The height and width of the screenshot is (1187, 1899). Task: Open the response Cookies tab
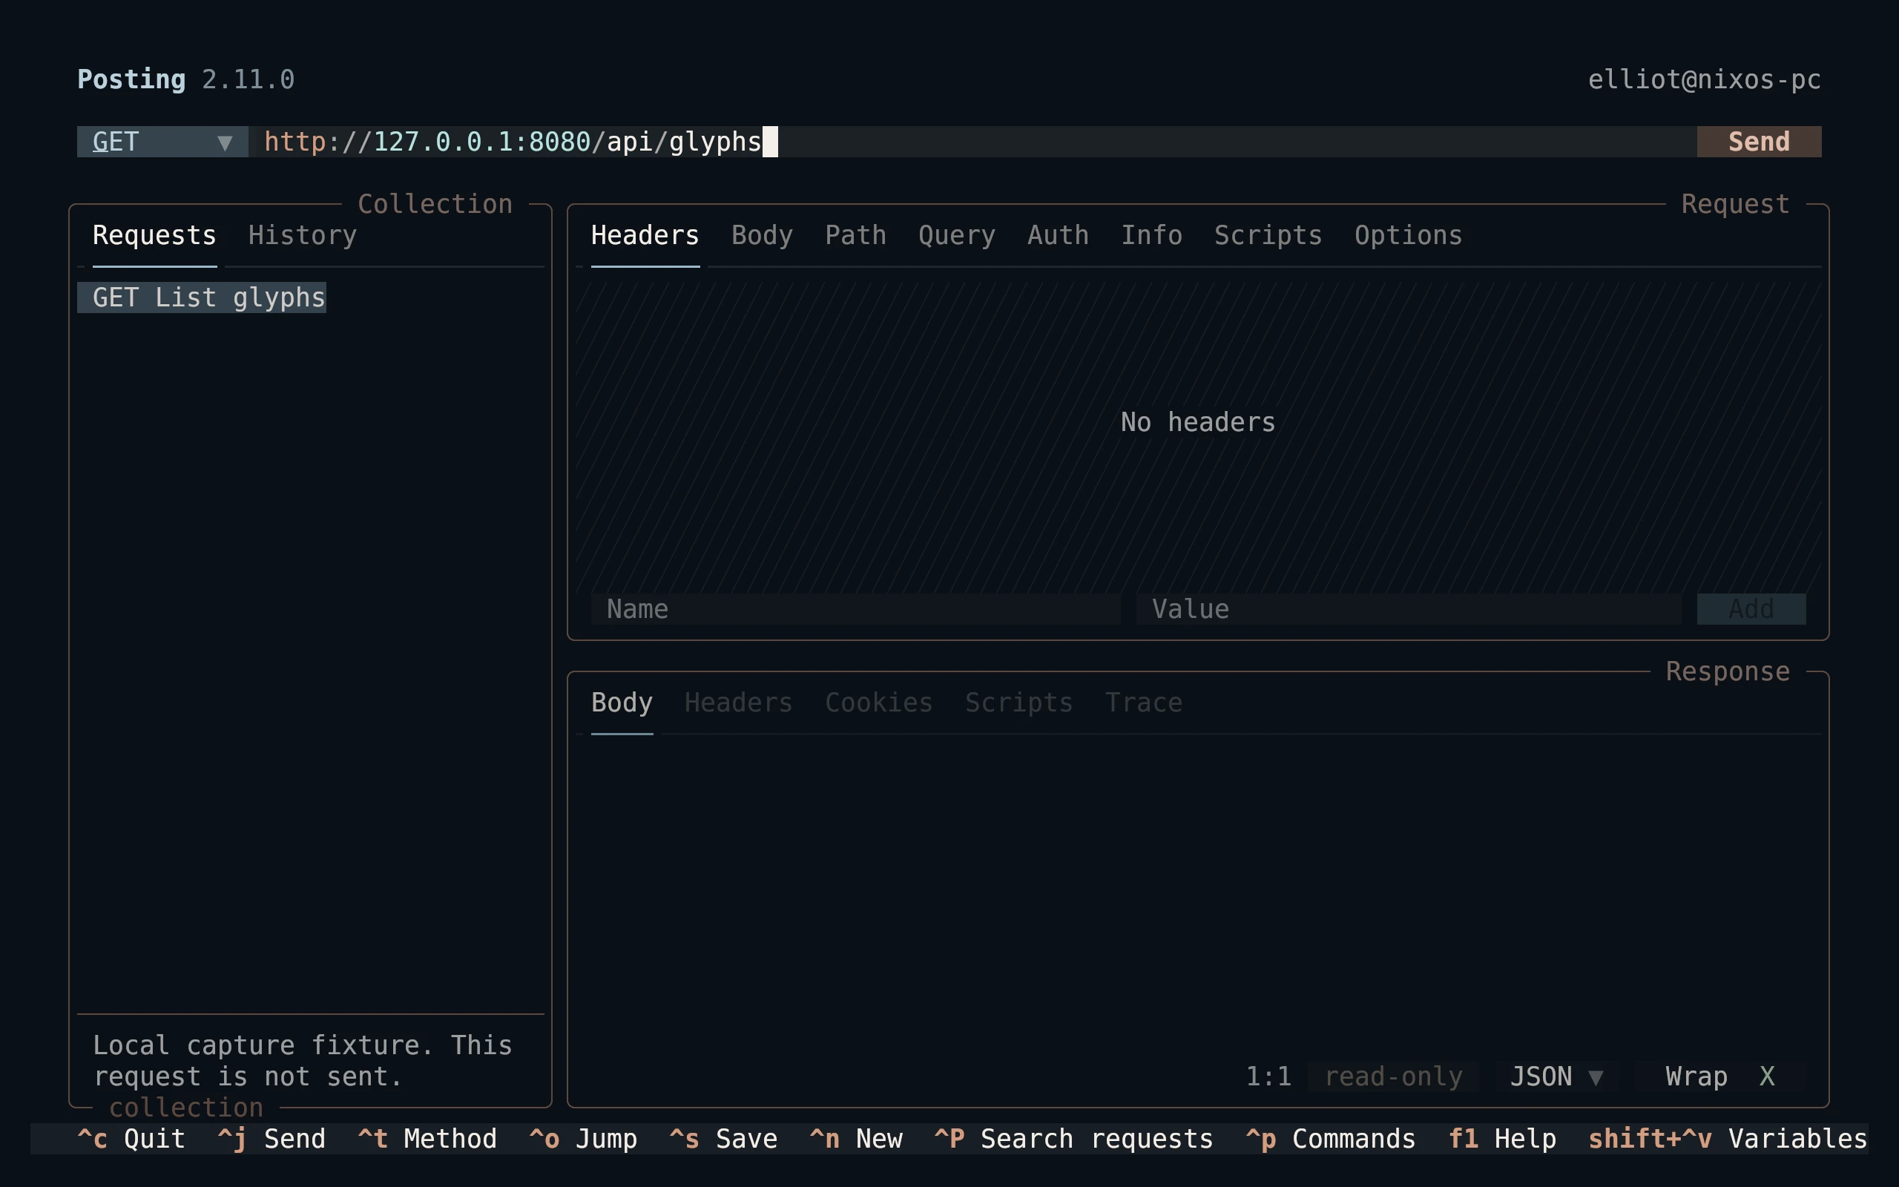(x=879, y=703)
